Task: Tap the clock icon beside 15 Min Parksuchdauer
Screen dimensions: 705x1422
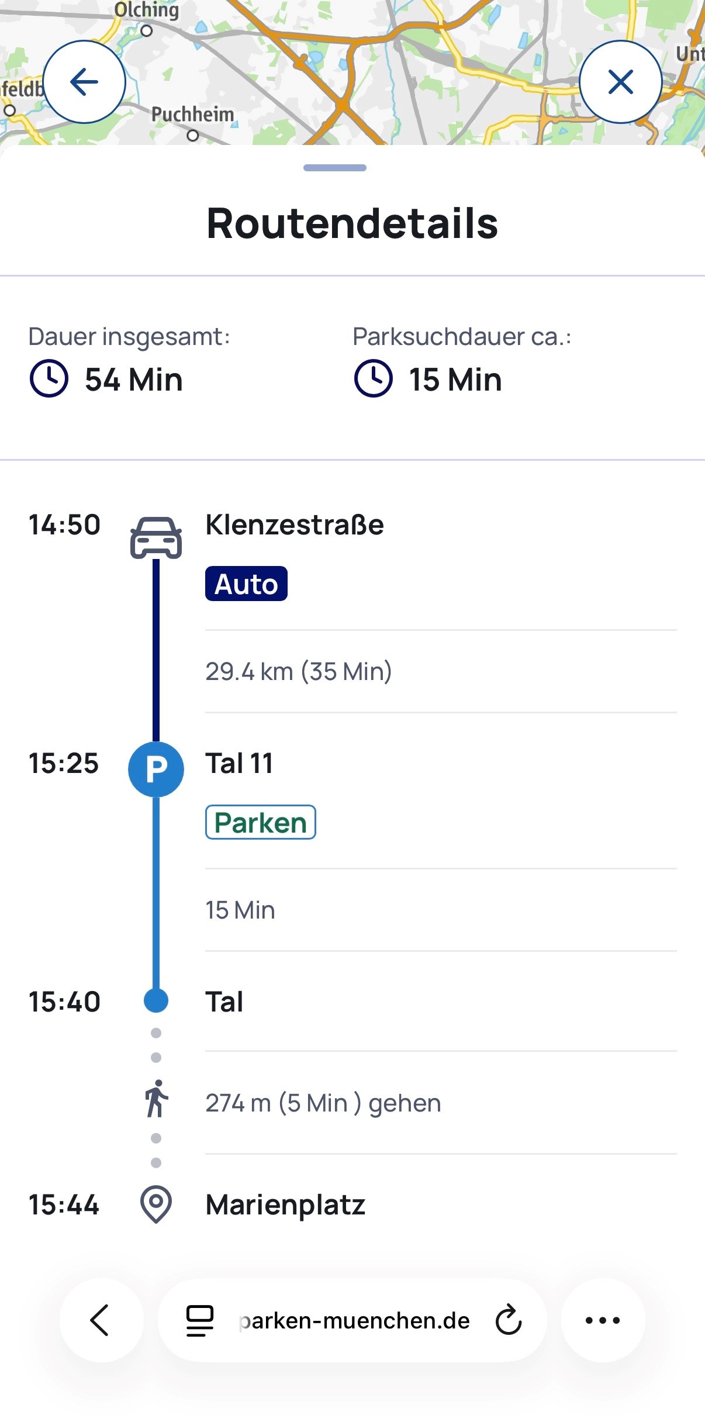Action: point(373,379)
